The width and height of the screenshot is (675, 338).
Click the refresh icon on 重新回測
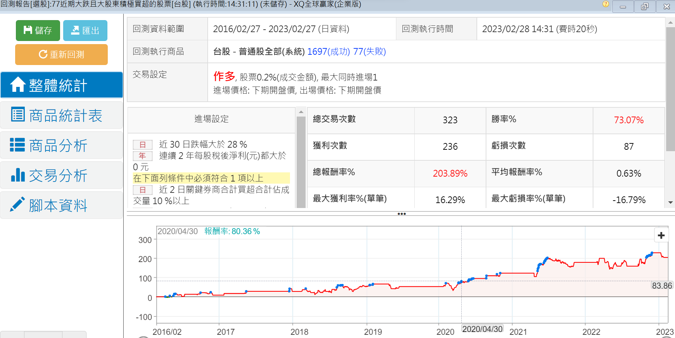43,54
